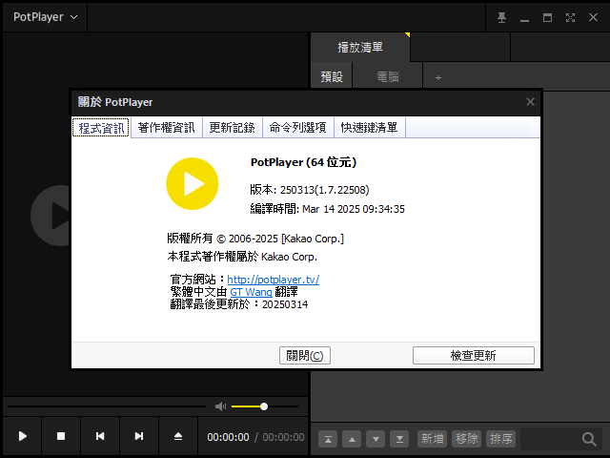The image size is (610, 458).
Task: Move playlist item down one position
Action: [376, 439]
